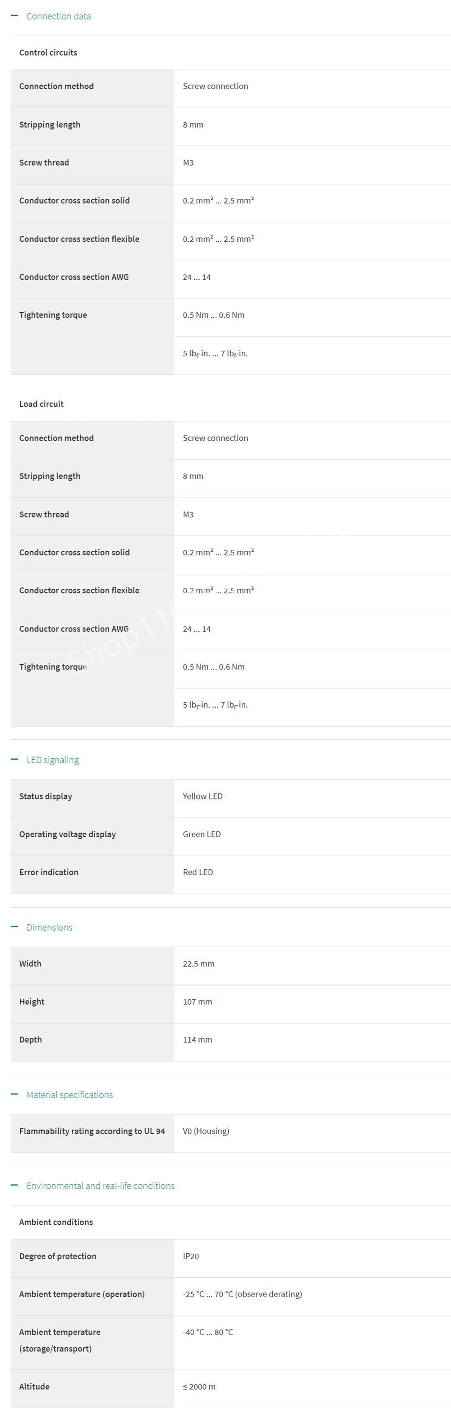Viewport: 451px width, 1408px height.
Task: Select the Yellow LED status display value
Action: (203, 796)
